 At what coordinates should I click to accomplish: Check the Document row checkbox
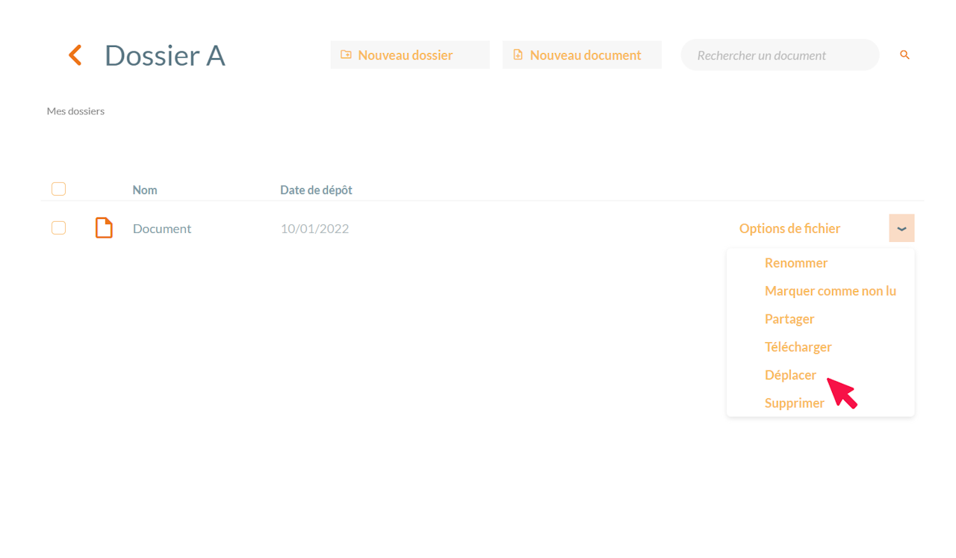[58, 228]
